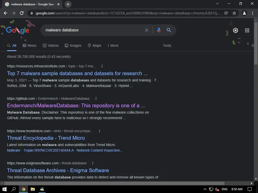The height and width of the screenshot is (193, 258).
Task: Open the 8:50 AM clock flyout
Action: pyautogui.click(x=237, y=189)
